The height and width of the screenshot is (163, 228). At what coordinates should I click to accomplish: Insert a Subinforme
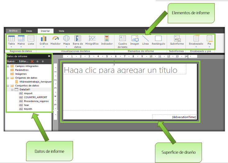[177, 40]
